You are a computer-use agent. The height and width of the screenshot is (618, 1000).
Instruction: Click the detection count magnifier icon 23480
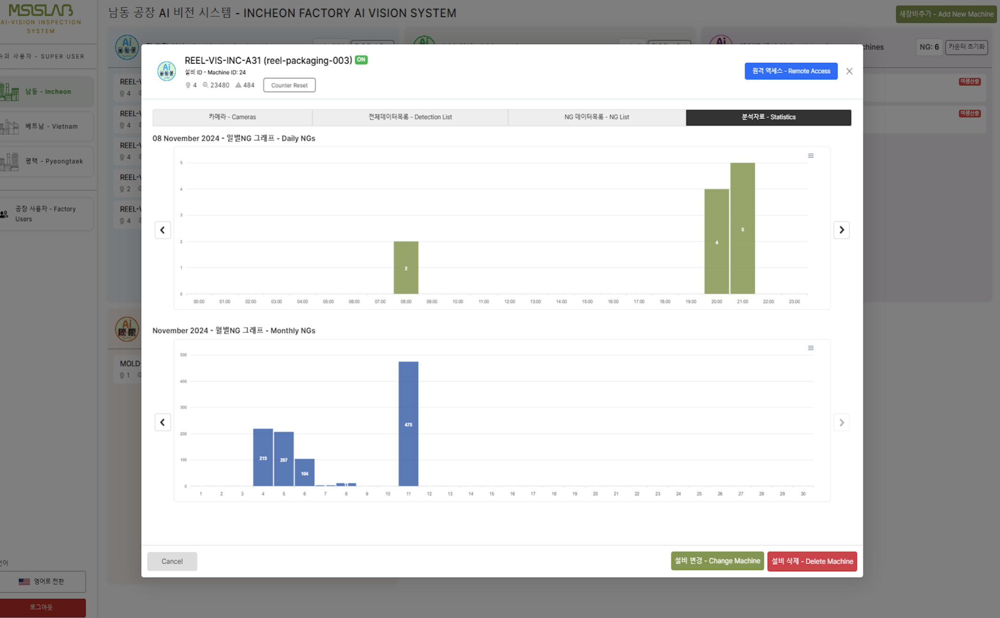[x=206, y=85]
